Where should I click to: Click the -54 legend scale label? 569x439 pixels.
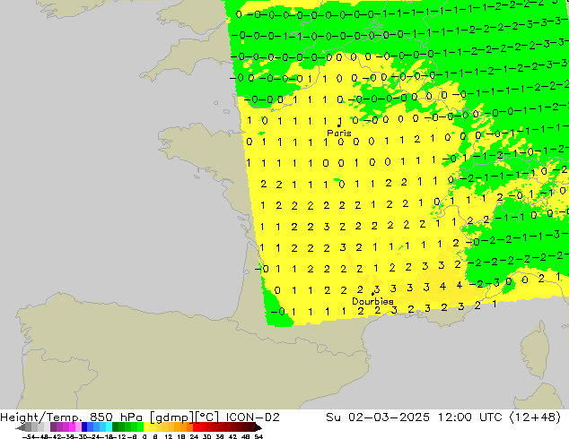click(29, 436)
